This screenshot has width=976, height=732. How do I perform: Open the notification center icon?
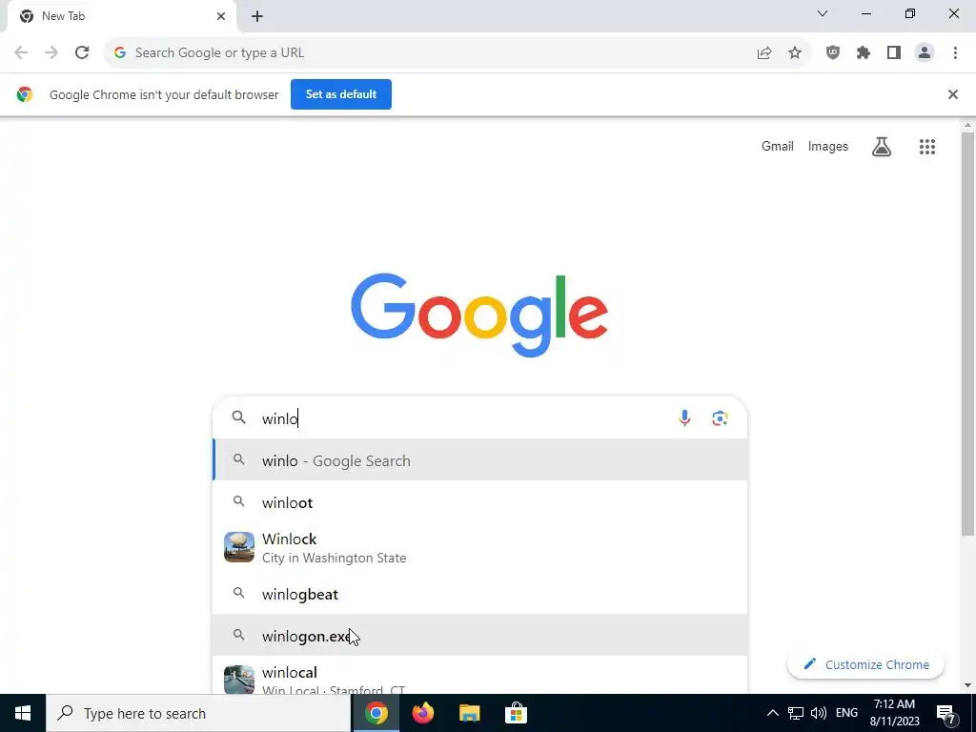[946, 713]
